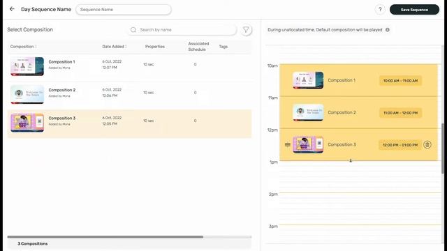Click the 10 sec value for Composition 1
Viewport: 447px width, 251px height.
[149, 65]
